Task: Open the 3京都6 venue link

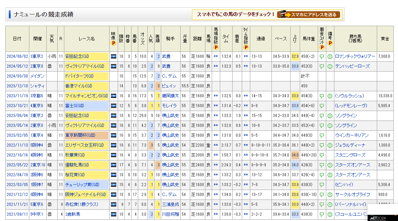Action: [x=37, y=96]
